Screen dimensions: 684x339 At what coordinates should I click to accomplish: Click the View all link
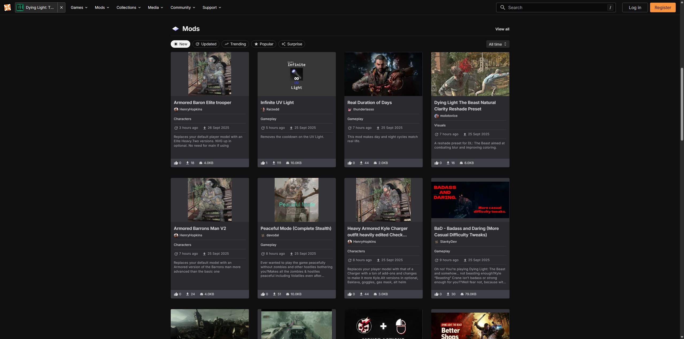[502, 29]
